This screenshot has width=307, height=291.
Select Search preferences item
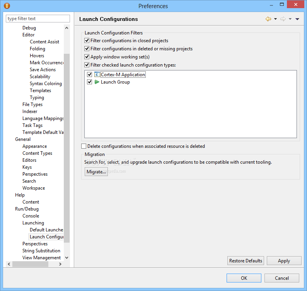29,181
